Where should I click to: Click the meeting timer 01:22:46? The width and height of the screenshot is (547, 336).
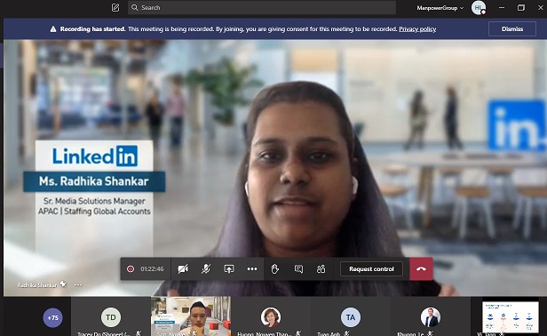[x=152, y=269]
